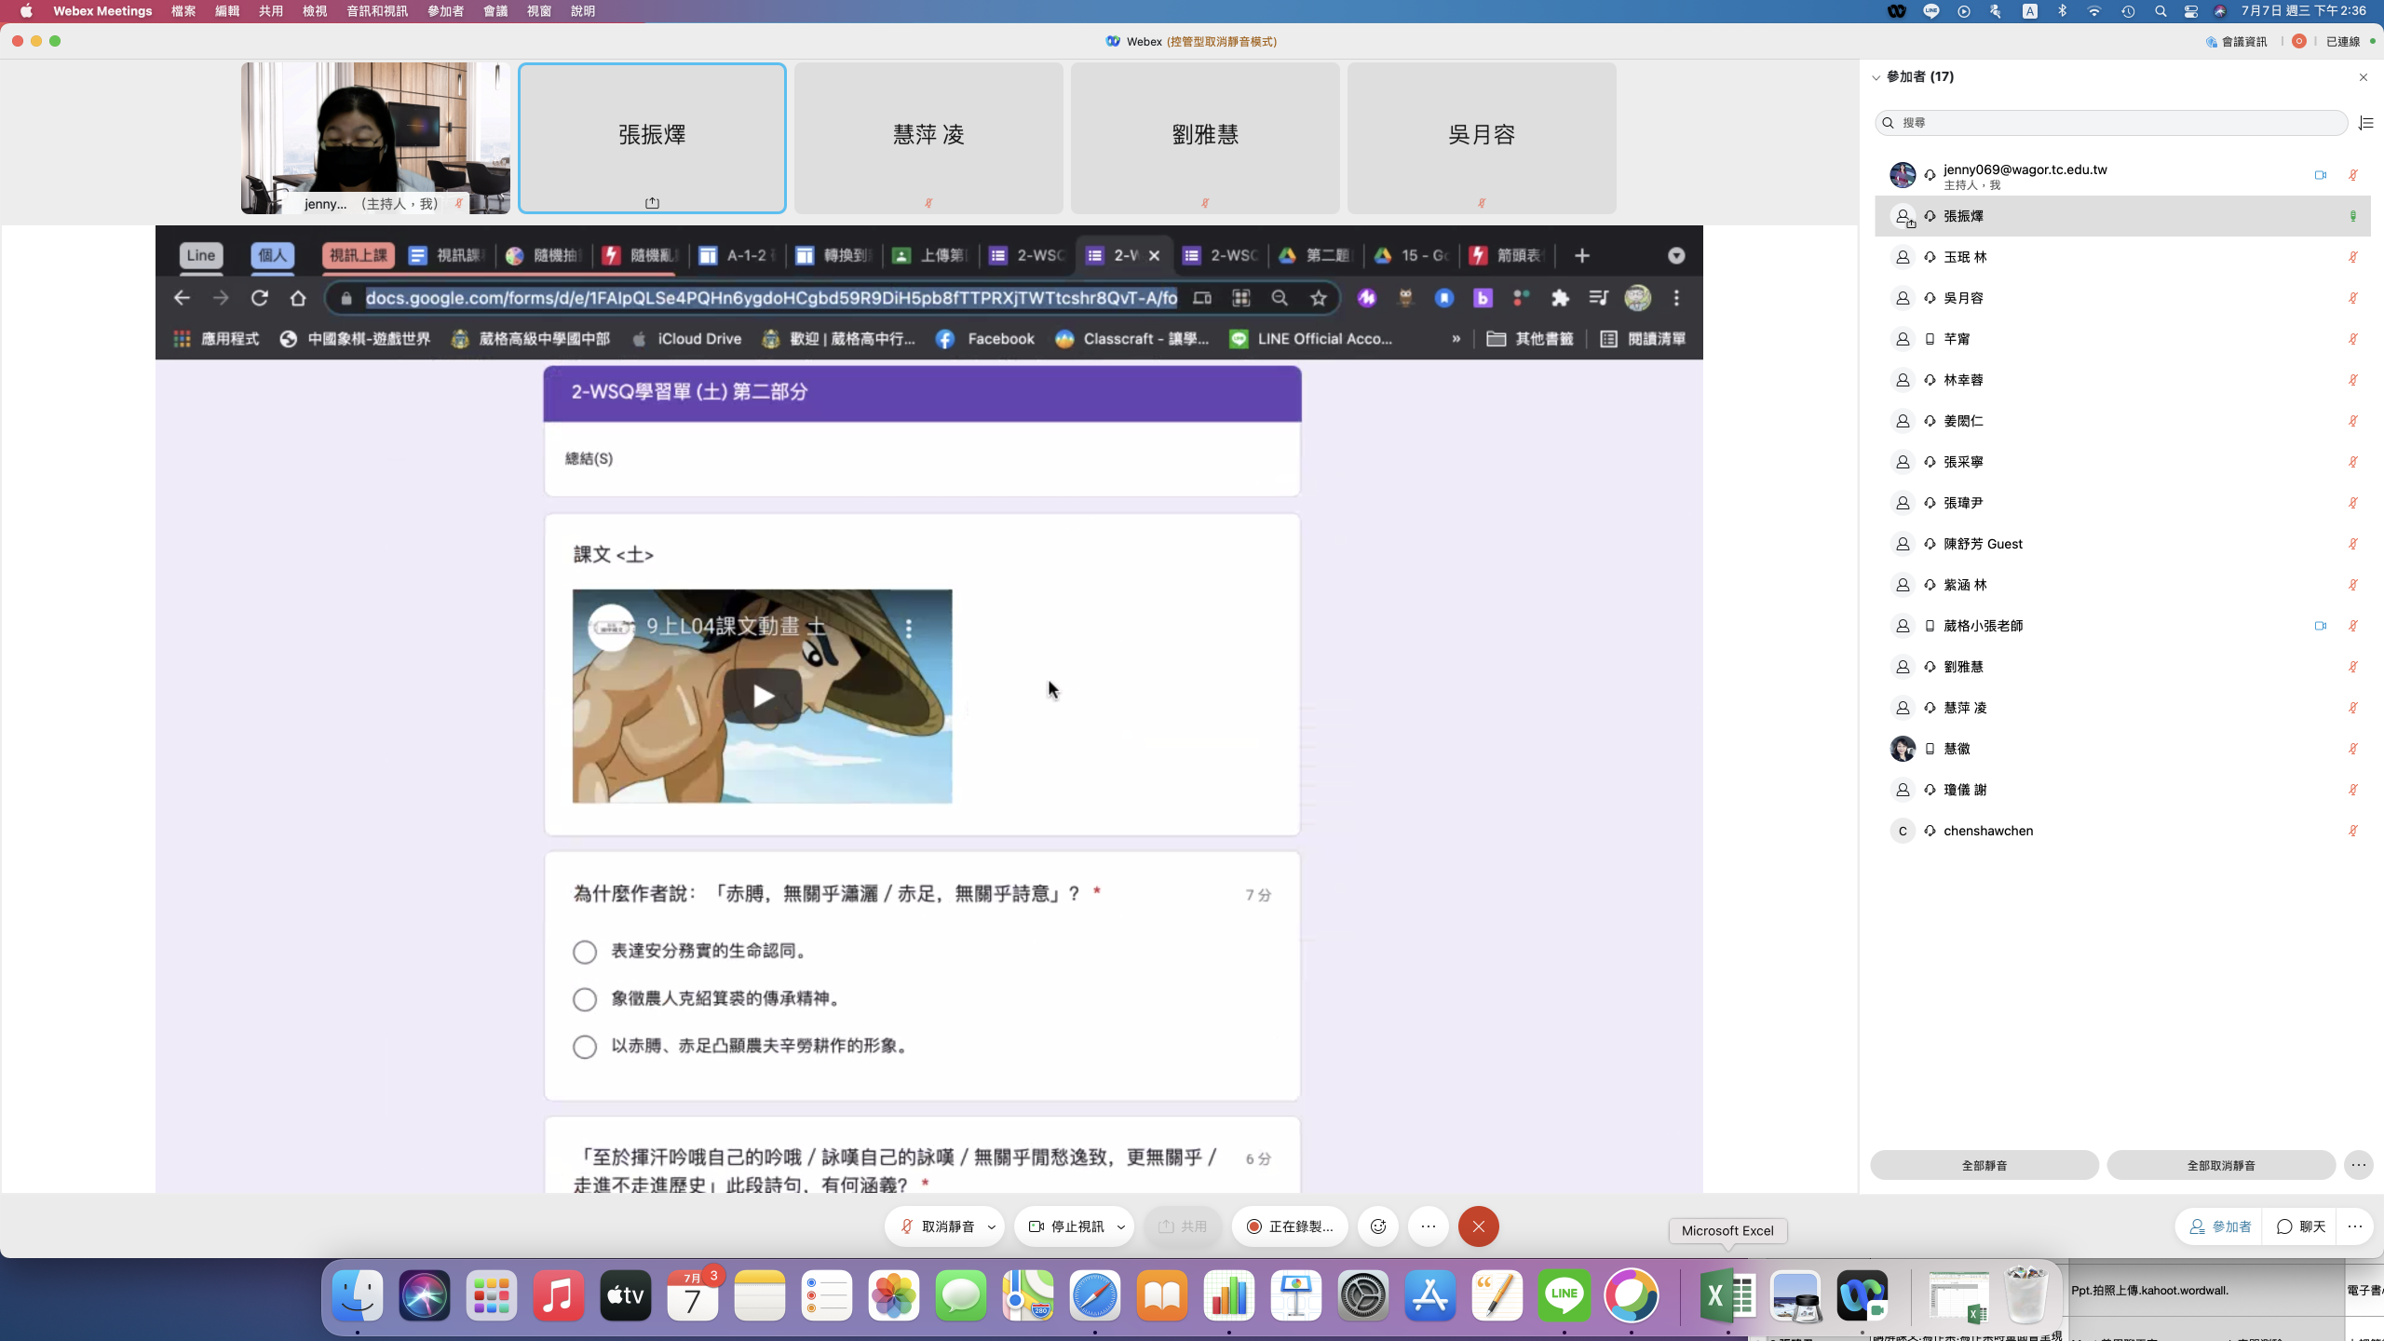This screenshot has width=2384, height=1341.
Task: Open audio options arrow beside 取消靜音
Action: pyautogui.click(x=992, y=1226)
